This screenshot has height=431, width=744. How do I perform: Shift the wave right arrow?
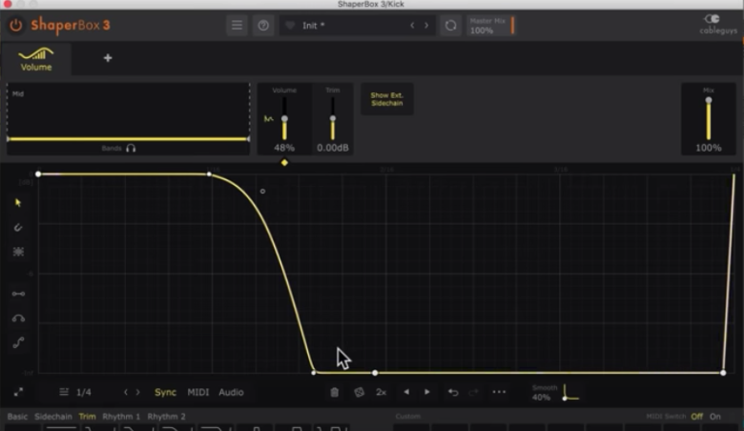click(427, 392)
